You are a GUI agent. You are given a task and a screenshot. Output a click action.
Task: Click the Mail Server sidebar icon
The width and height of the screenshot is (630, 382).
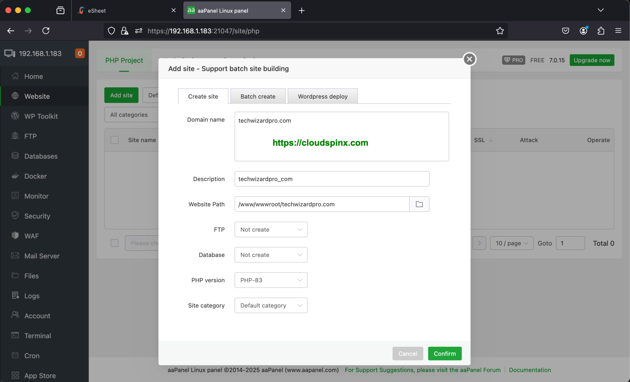[x=15, y=255]
